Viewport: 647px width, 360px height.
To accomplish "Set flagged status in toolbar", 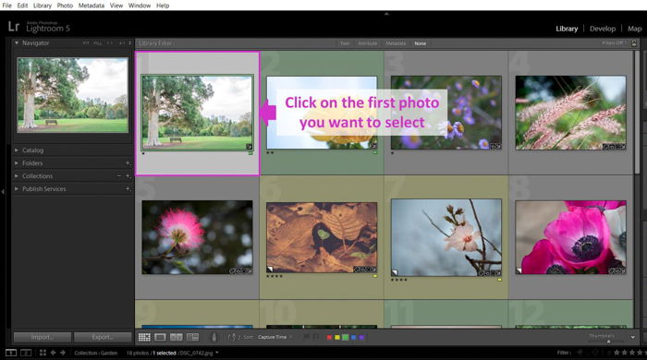I will [307, 337].
